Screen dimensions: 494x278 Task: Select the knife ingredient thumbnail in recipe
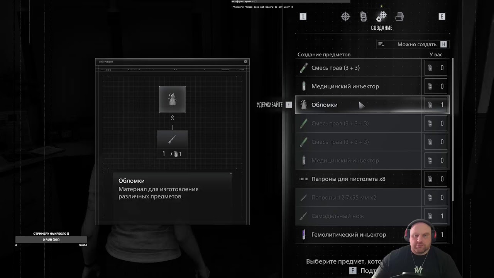(172, 139)
